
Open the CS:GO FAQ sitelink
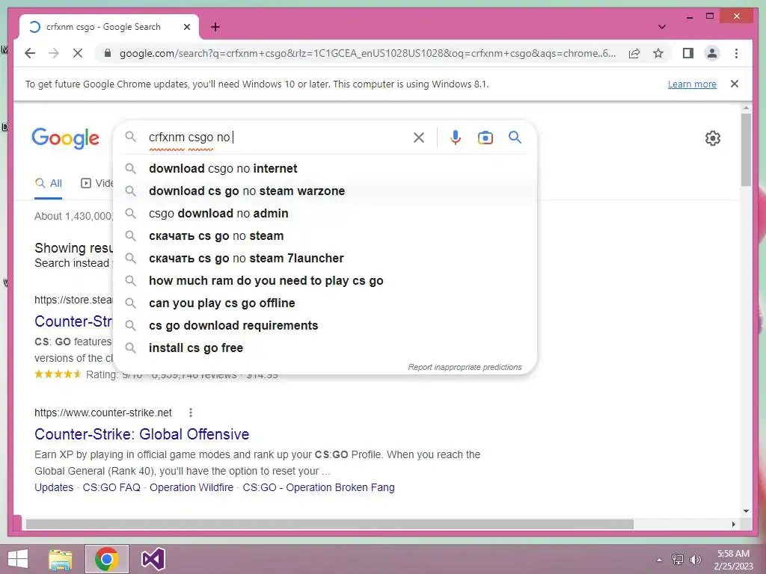(111, 487)
